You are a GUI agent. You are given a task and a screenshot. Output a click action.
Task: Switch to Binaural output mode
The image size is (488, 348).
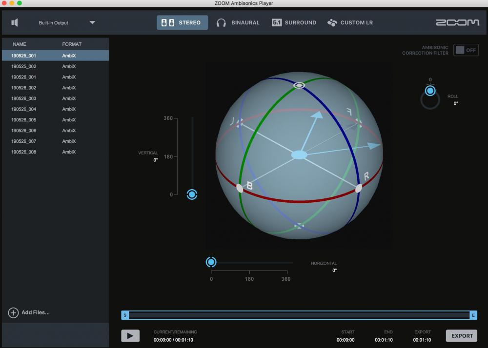238,22
